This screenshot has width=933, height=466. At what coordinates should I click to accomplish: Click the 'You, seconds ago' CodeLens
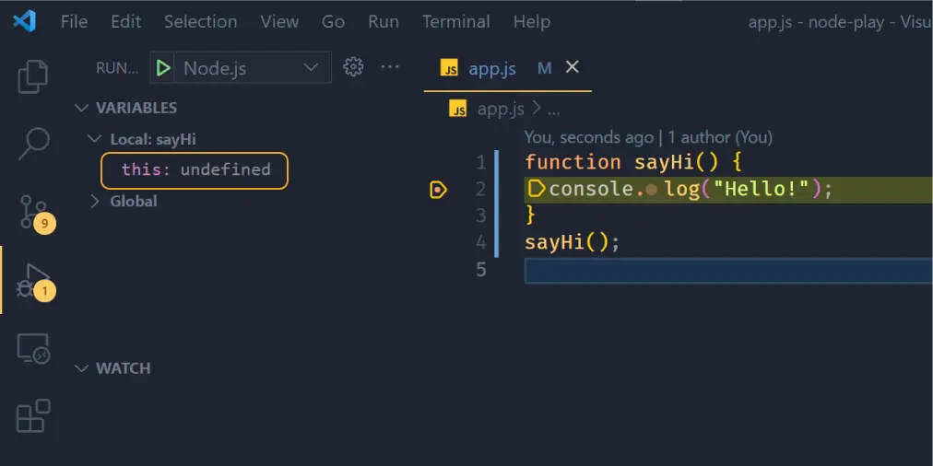[648, 138]
